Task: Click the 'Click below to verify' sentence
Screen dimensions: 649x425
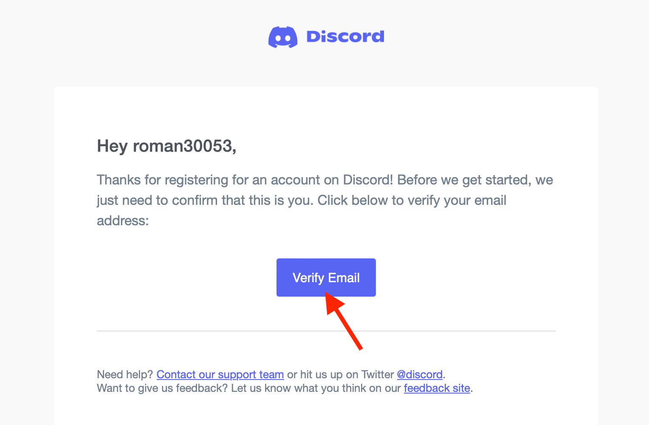Action: pyautogui.click(x=412, y=200)
